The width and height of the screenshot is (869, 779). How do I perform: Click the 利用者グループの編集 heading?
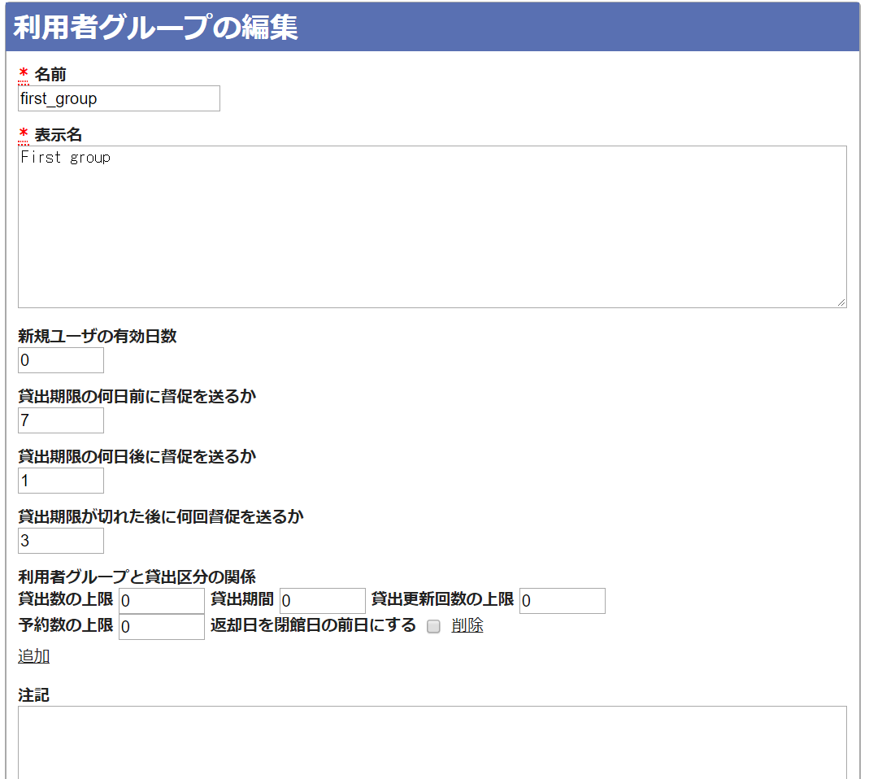[156, 27]
